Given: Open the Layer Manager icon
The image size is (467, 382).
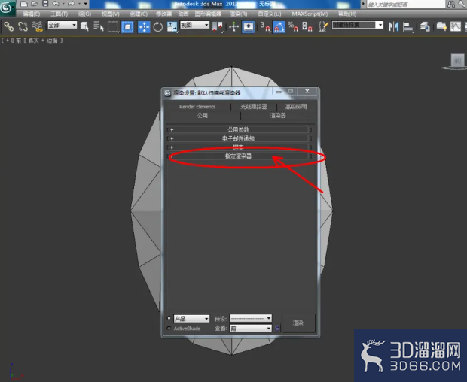Looking at the screenshot, I should coord(425,27).
